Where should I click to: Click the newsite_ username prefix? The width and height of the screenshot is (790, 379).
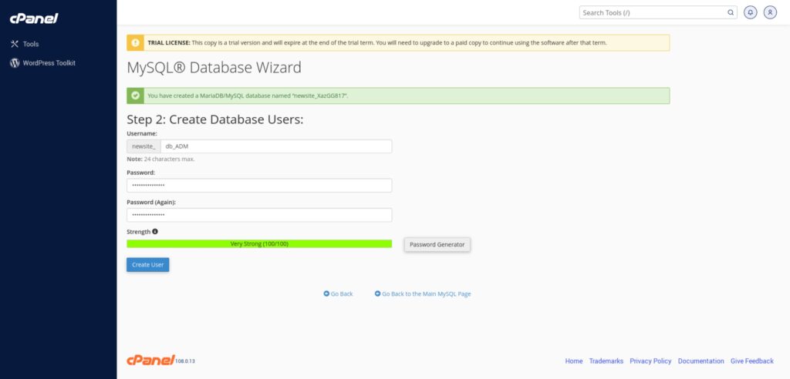[143, 146]
